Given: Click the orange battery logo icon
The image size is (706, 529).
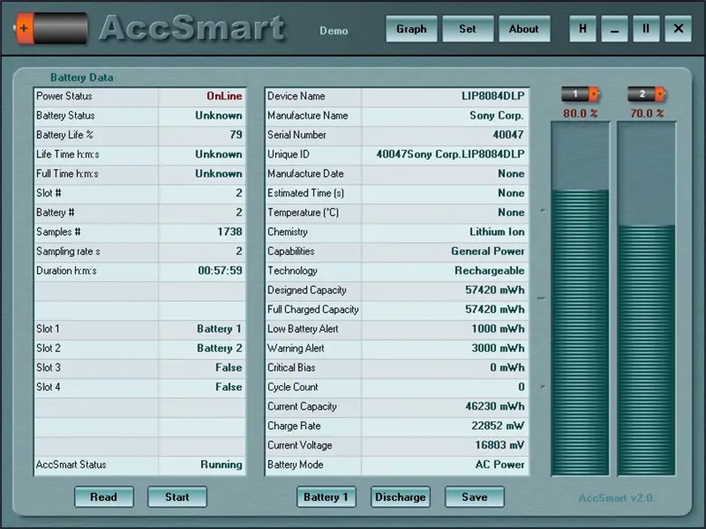Looking at the screenshot, I should (50, 29).
